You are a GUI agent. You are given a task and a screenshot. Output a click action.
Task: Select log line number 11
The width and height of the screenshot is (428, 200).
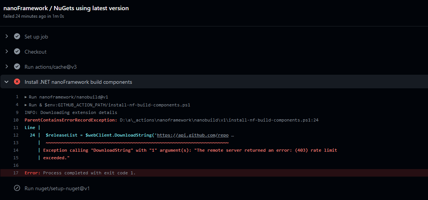point(16,127)
